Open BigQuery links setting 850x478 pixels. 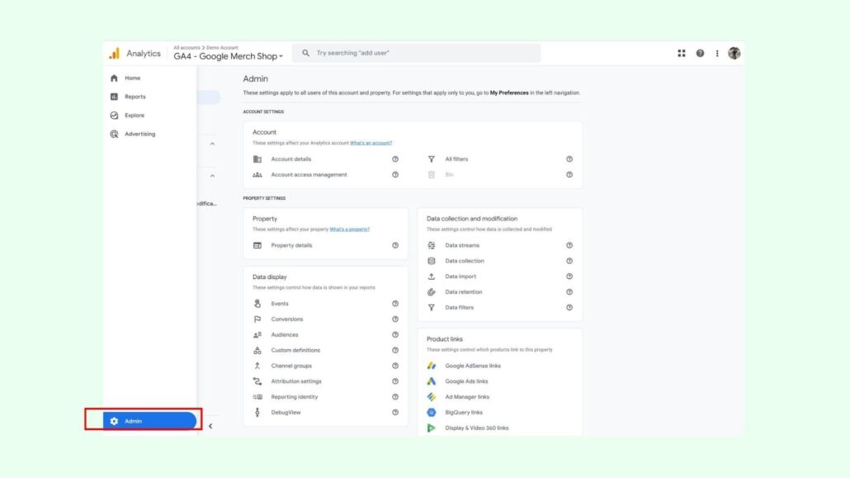pyautogui.click(x=464, y=412)
